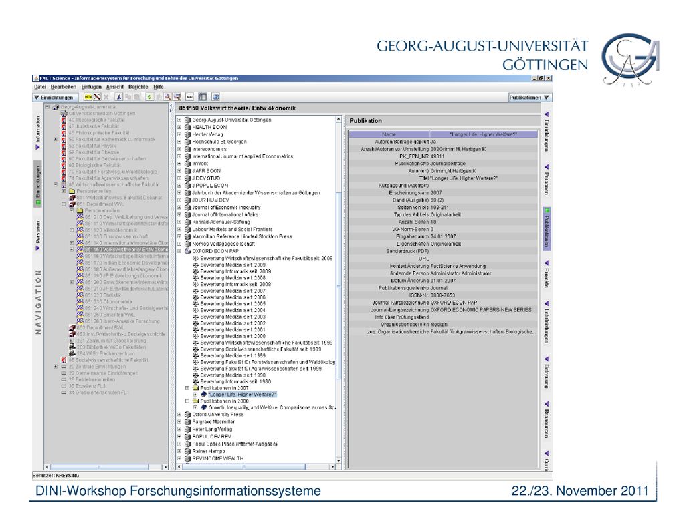Viewport: 685px width, 513px height.
Task: Open the Hilfe menu
Action: [x=158, y=87]
